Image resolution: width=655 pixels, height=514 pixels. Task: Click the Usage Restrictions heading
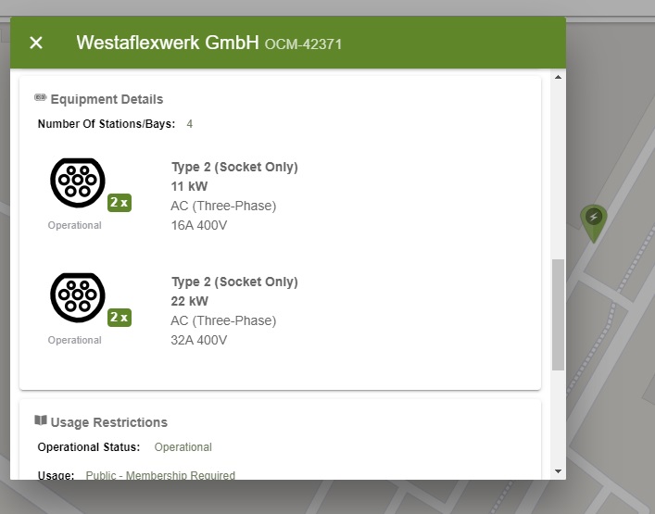[x=109, y=422]
